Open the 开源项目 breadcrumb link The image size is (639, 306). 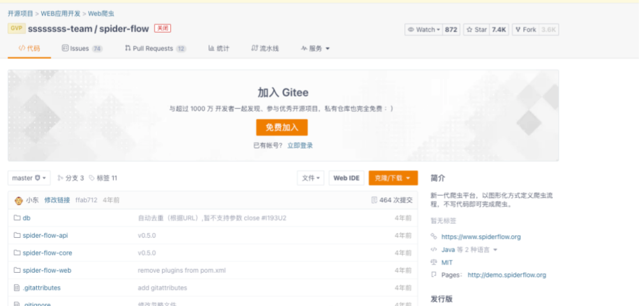click(x=20, y=14)
